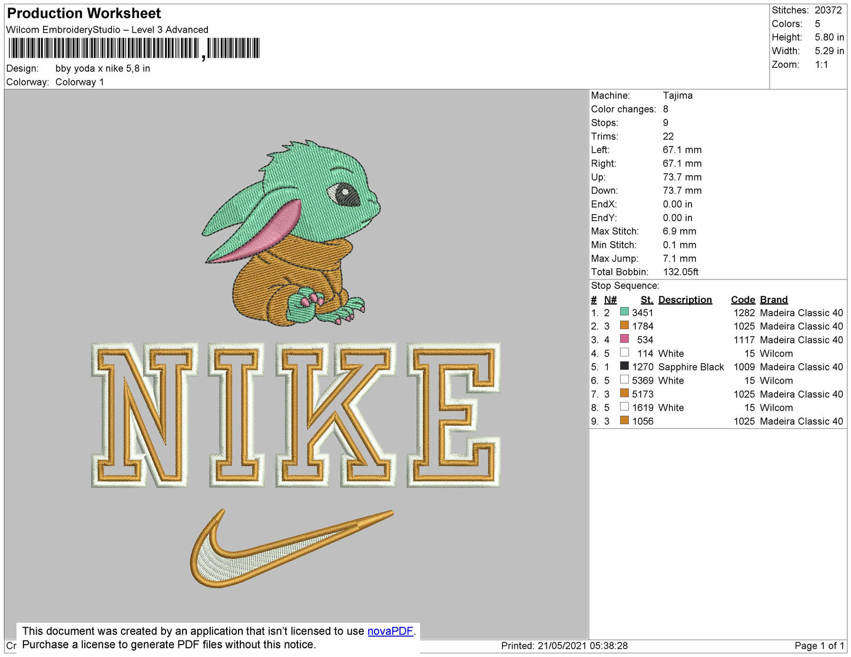Screen dimensions: 851x657
Task: Click the 'Colorway 1' value
Action: (80, 82)
